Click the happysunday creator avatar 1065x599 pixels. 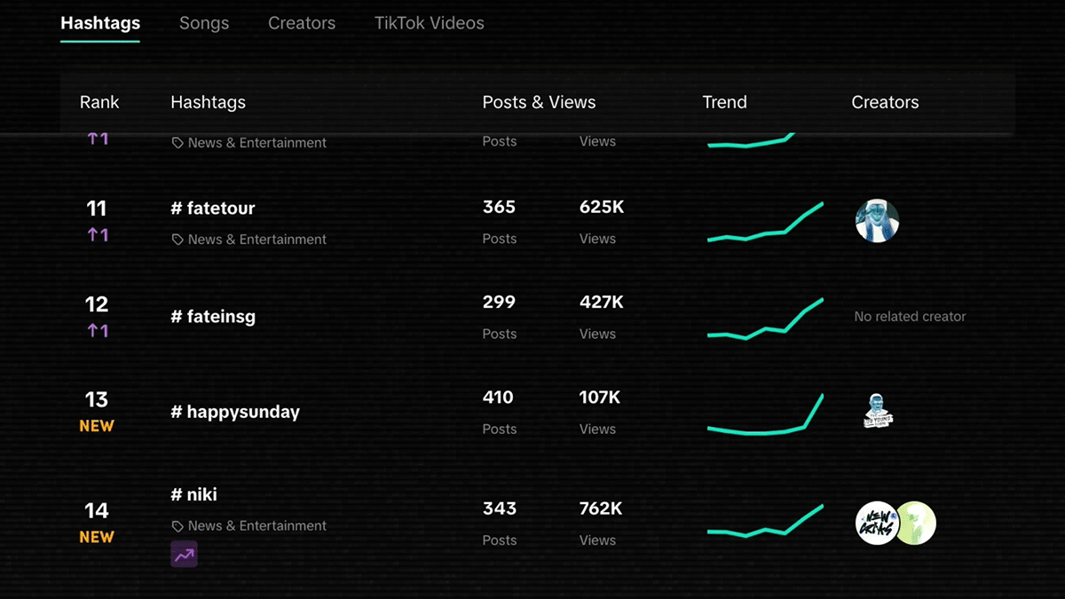878,411
